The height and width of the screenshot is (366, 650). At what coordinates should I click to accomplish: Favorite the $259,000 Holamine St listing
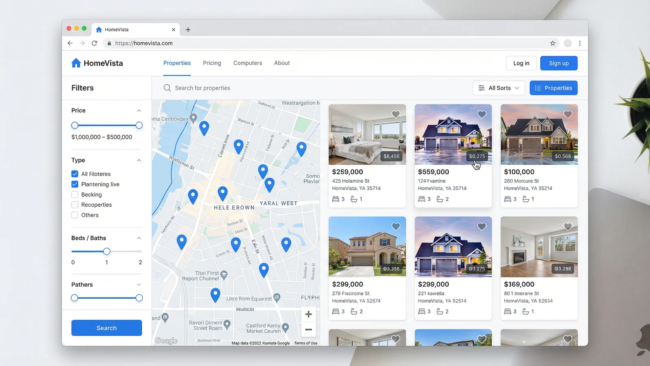(x=396, y=114)
